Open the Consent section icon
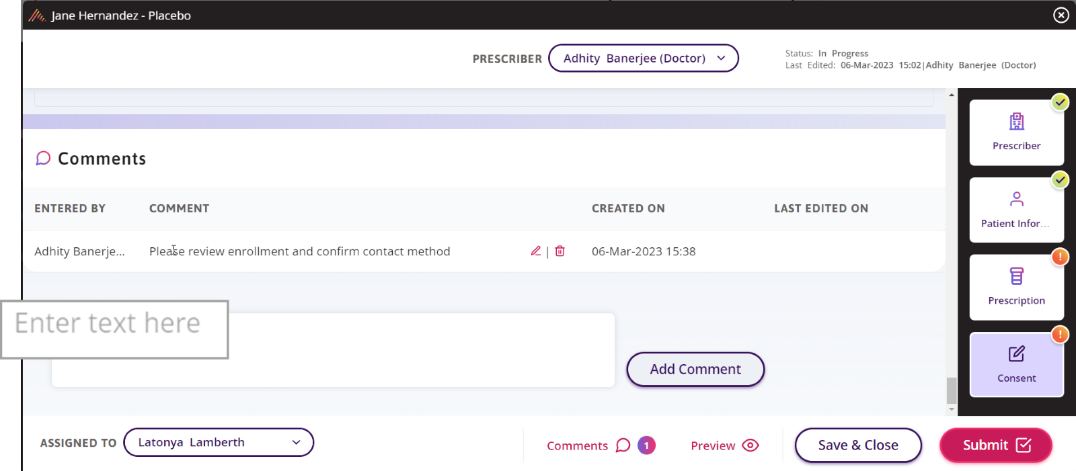 (x=1016, y=354)
